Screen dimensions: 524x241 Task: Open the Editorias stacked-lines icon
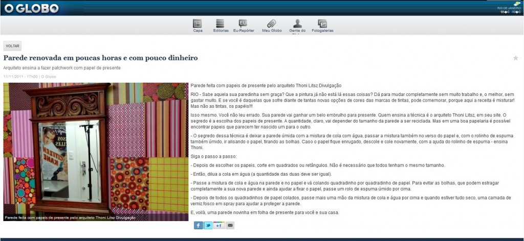[x=221, y=23]
